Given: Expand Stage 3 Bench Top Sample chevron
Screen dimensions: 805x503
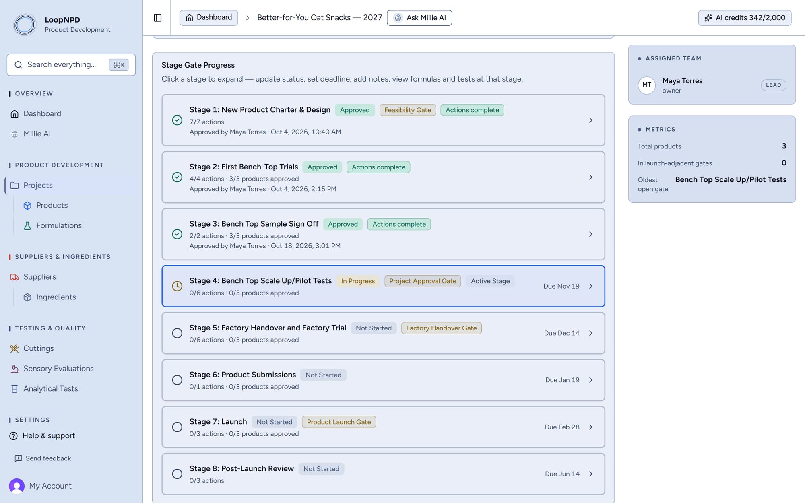Looking at the screenshot, I should 591,234.
